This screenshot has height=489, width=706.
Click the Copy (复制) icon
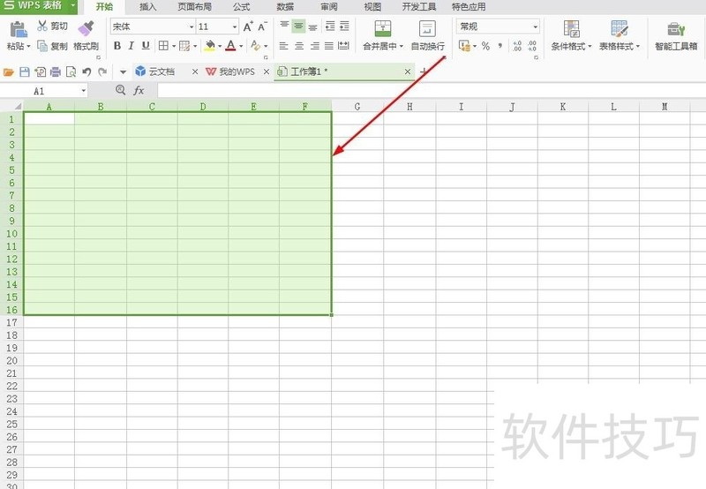click(x=41, y=46)
